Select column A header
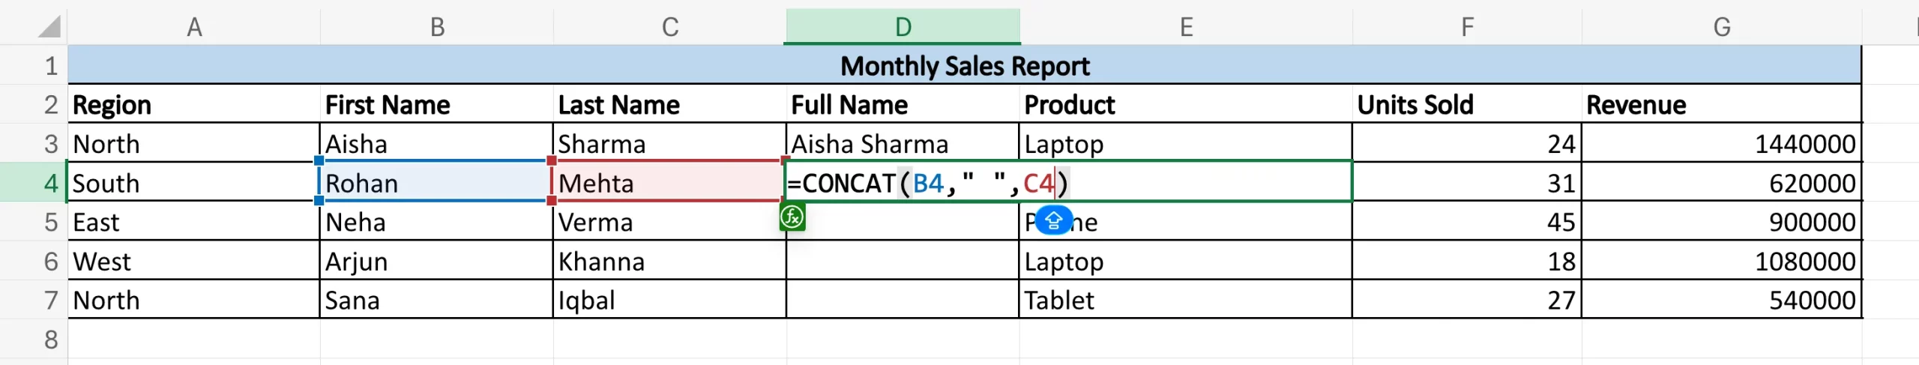 [194, 27]
